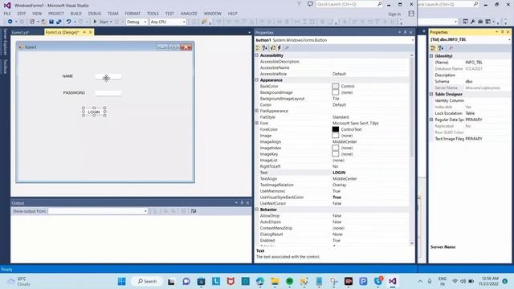Open the Server Explorer side tab

click(x=6, y=42)
